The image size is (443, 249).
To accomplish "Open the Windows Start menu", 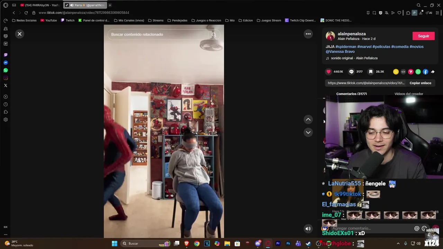I will (115, 243).
